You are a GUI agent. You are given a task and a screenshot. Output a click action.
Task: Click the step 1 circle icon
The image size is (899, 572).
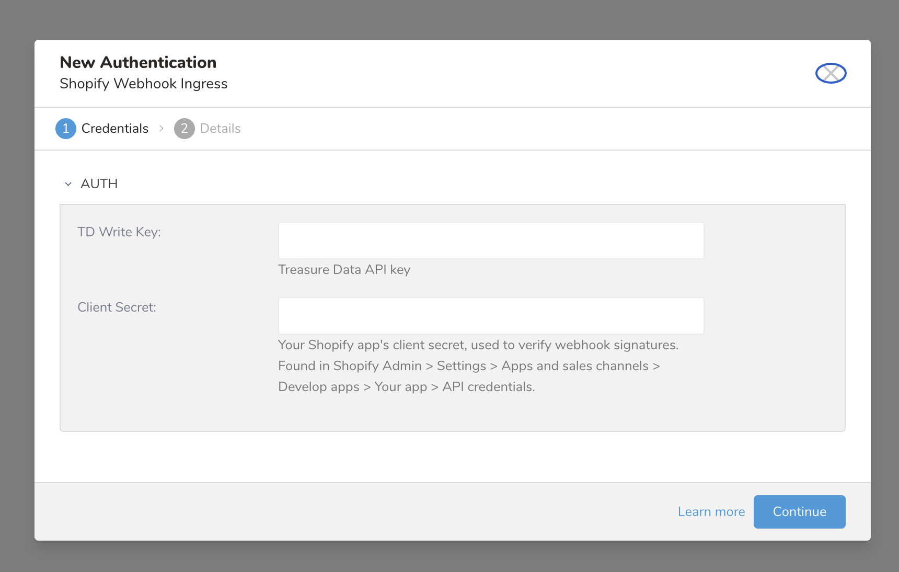(66, 129)
